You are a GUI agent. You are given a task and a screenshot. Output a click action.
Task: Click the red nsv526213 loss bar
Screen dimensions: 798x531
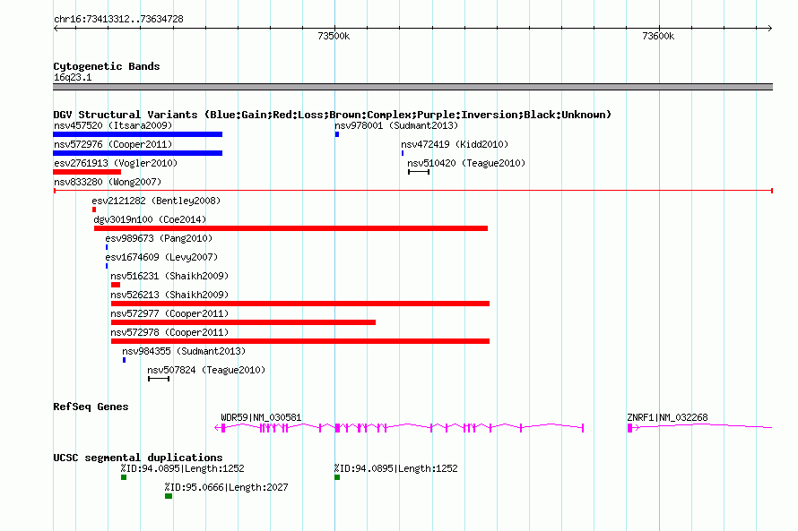[x=300, y=304]
